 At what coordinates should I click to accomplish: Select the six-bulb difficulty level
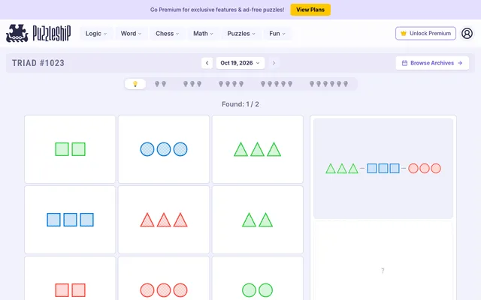[x=328, y=84]
